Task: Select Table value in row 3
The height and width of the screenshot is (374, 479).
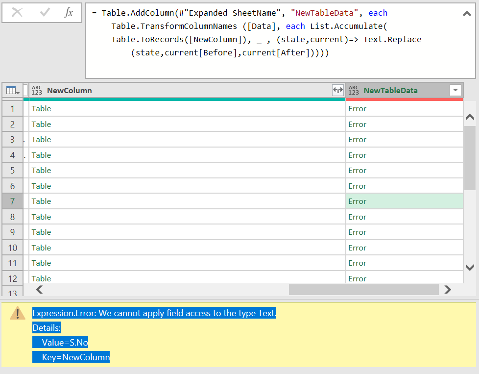Action: (41, 139)
